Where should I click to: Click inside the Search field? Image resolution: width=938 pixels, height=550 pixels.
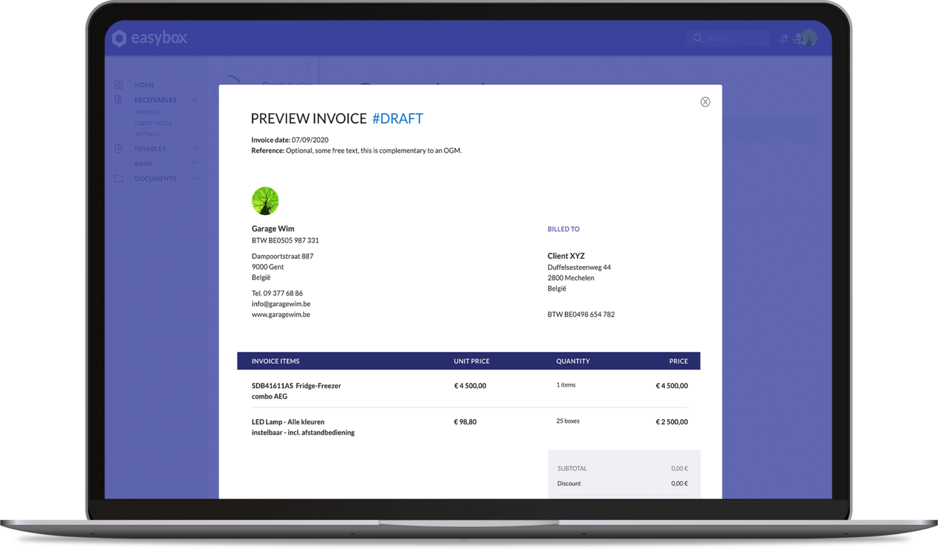click(x=733, y=38)
